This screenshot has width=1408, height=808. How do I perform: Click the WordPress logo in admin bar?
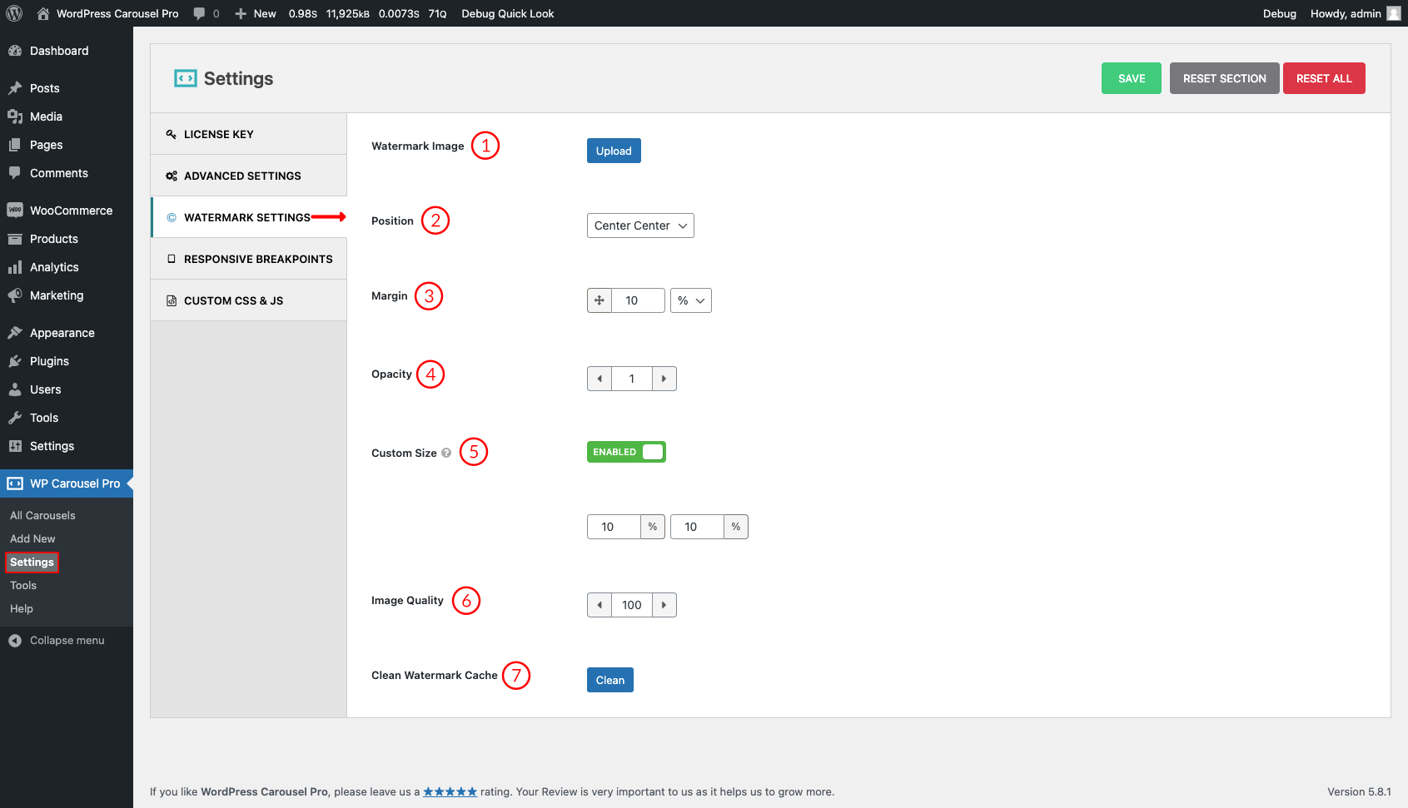tap(14, 13)
